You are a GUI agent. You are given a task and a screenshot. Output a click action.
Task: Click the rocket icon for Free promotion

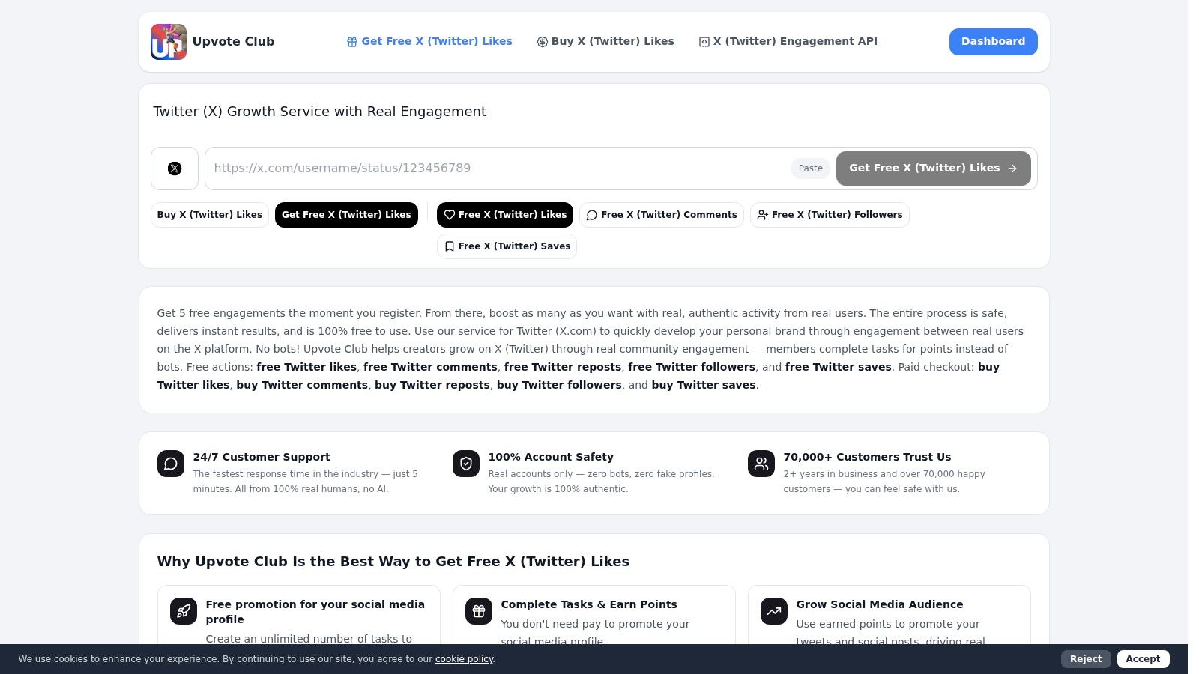coord(184,611)
